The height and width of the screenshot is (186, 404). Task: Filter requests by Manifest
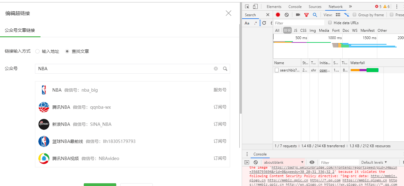point(367,31)
